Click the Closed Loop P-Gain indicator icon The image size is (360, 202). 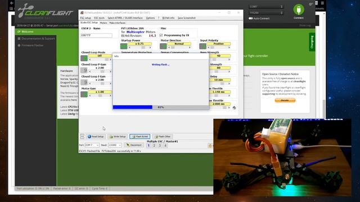pyautogui.click(x=84, y=70)
